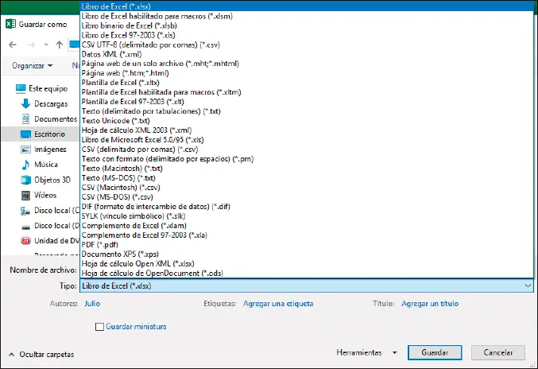The height and width of the screenshot is (369, 538).
Task: Click the Unidad de DVD disc icon
Action: [x=25, y=241]
